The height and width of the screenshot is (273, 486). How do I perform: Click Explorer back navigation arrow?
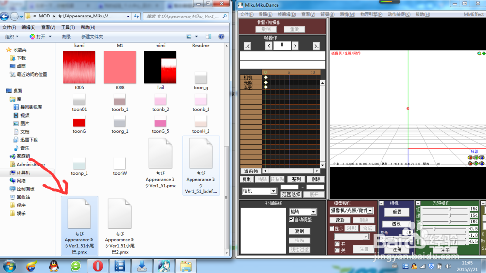(x=5, y=16)
